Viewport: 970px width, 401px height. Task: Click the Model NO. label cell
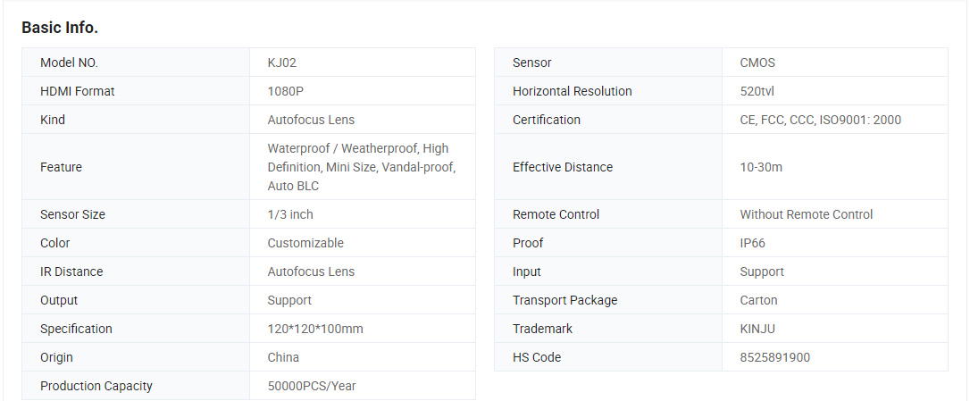[x=136, y=63]
